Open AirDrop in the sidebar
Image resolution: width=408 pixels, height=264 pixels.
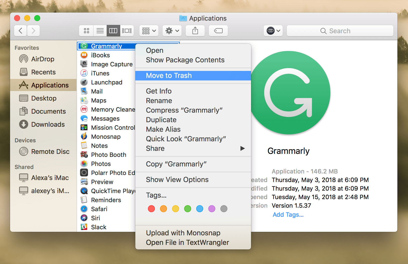[x=43, y=59]
